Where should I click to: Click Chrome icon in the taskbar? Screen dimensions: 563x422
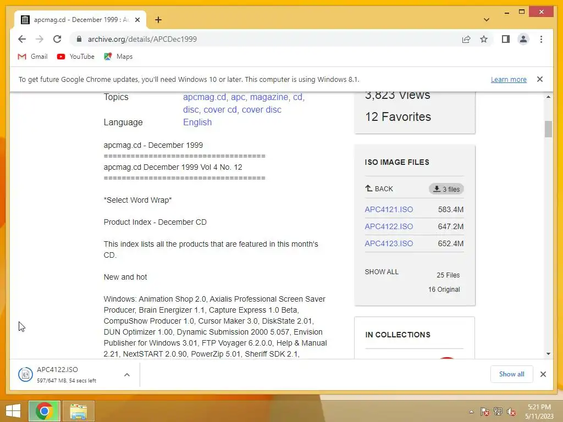(x=45, y=411)
